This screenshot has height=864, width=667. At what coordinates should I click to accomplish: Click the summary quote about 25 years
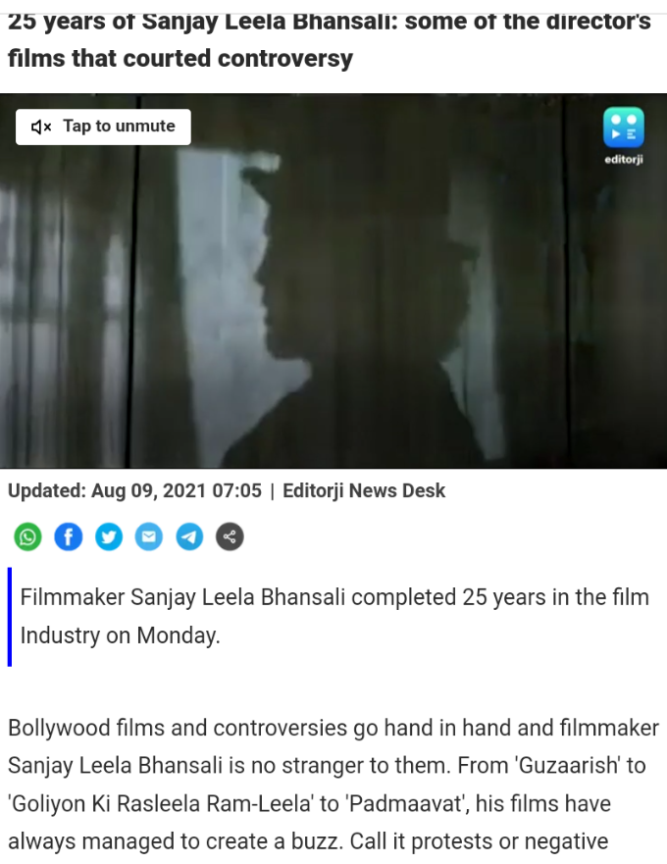tap(334, 616)
